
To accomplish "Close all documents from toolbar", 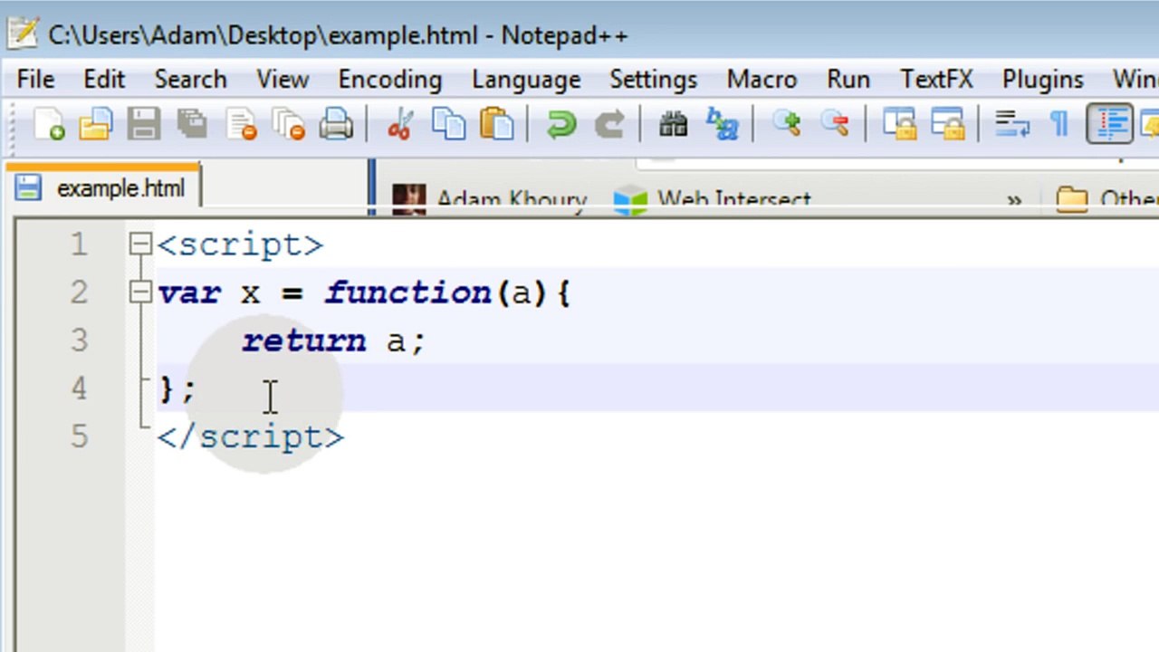I will (290, 124).
